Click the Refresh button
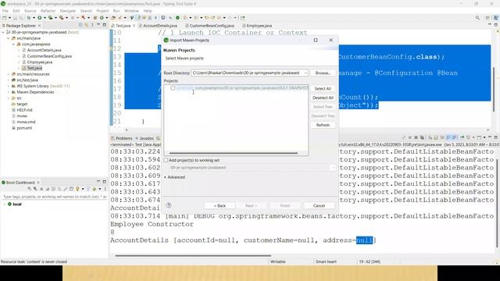Viewport: 500px width, 281px height. tap(323, 125)
